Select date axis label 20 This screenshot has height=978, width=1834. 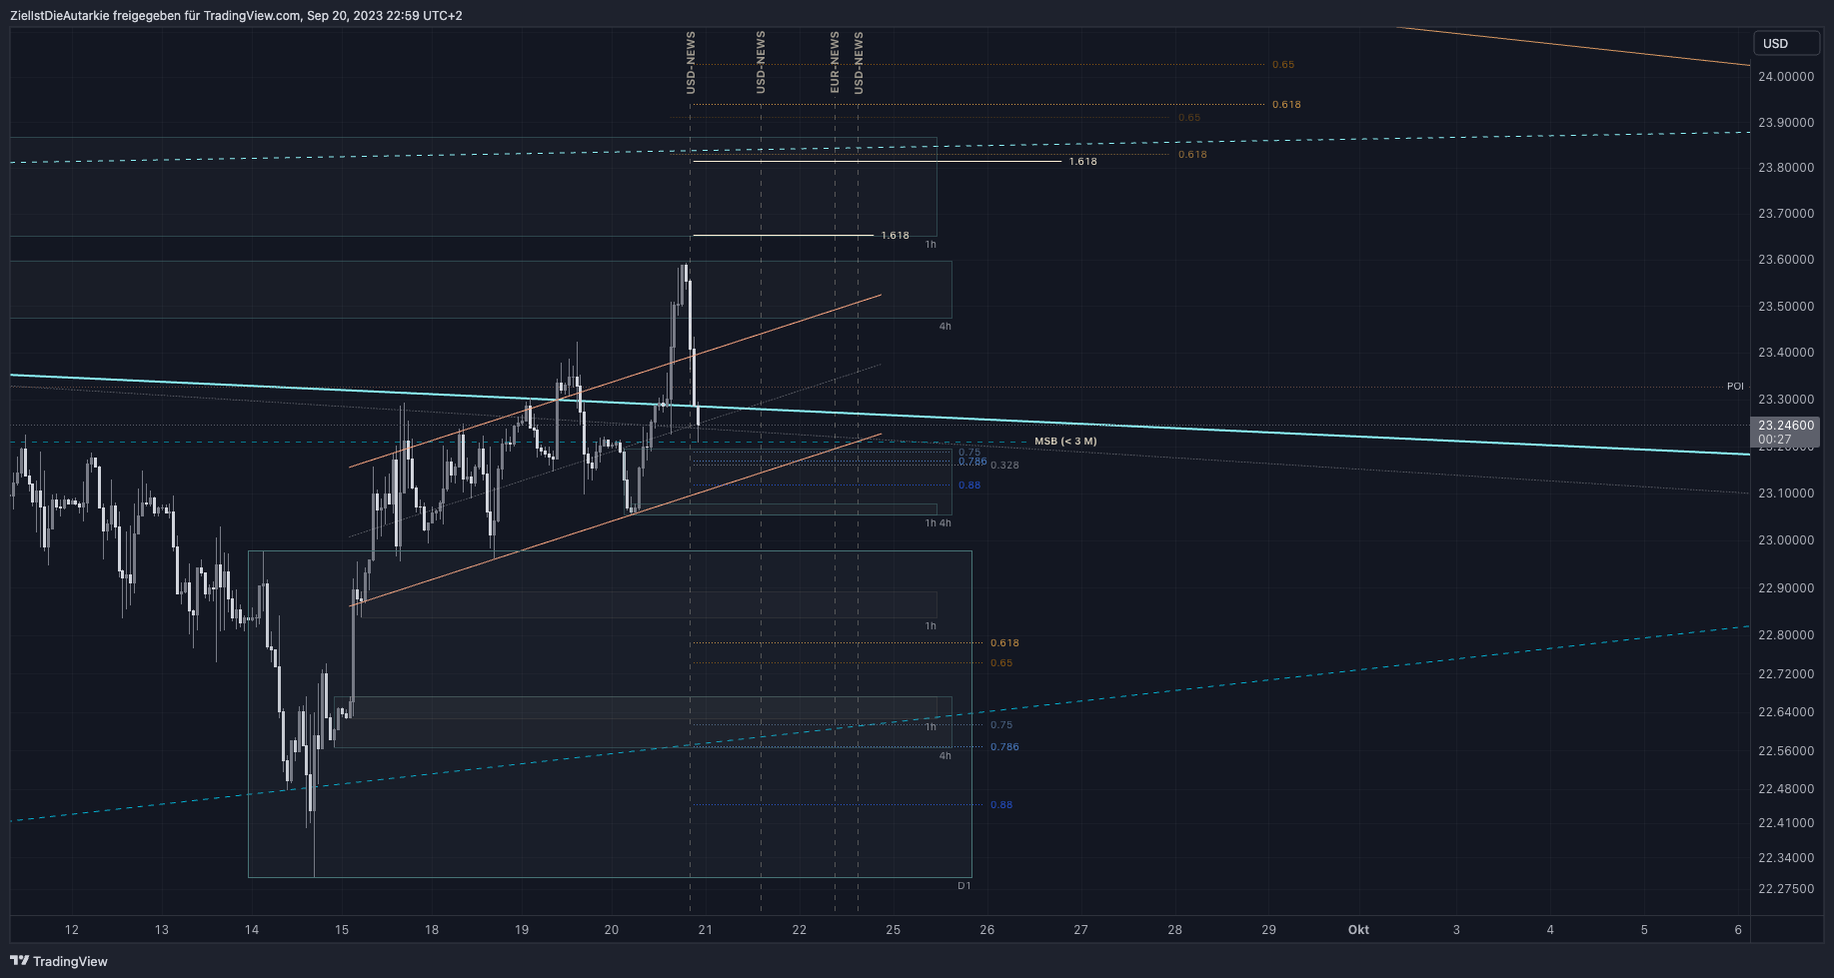612,930
